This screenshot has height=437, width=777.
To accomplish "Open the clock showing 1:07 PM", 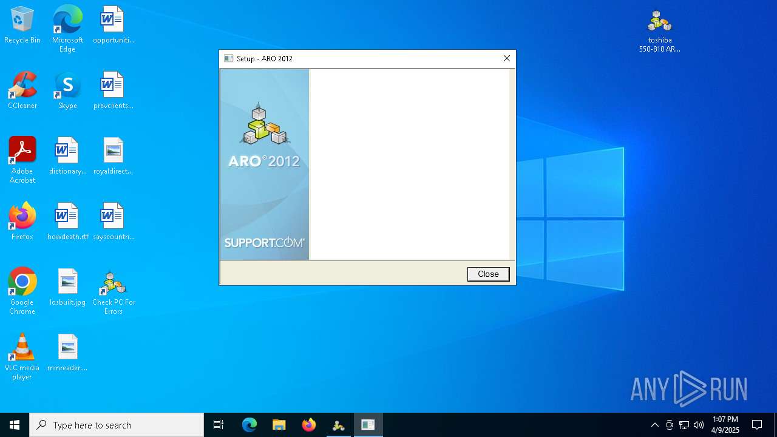I will [x=725, y=425].
